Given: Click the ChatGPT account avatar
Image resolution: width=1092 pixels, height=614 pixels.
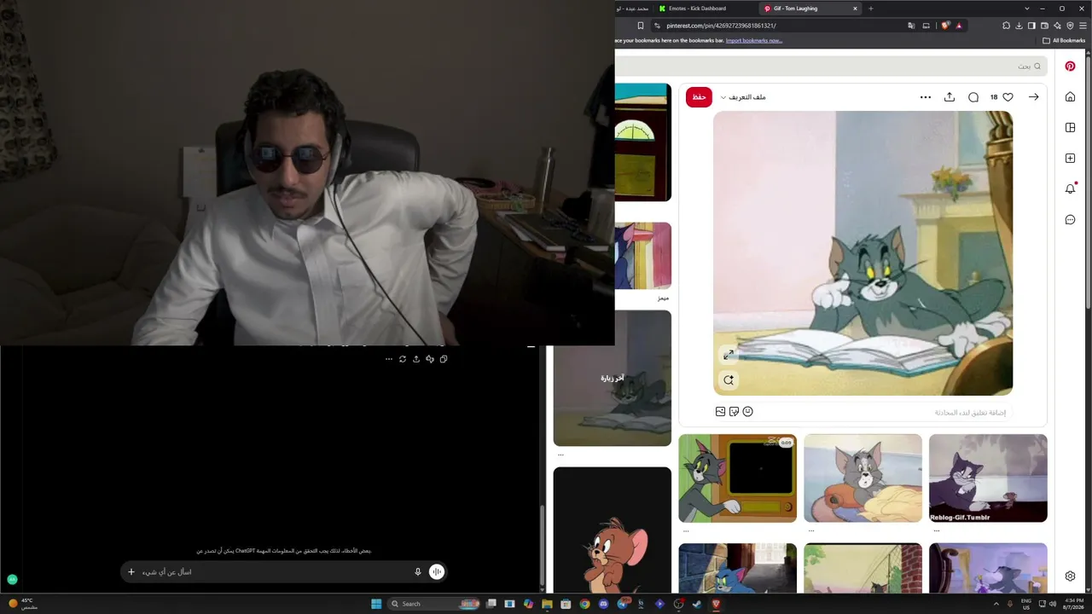Looking at the screenshot, I should pyautogui.click(x=12, y=580).
